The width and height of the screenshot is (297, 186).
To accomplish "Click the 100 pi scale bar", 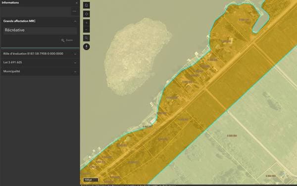I will (x=91, y=180).
